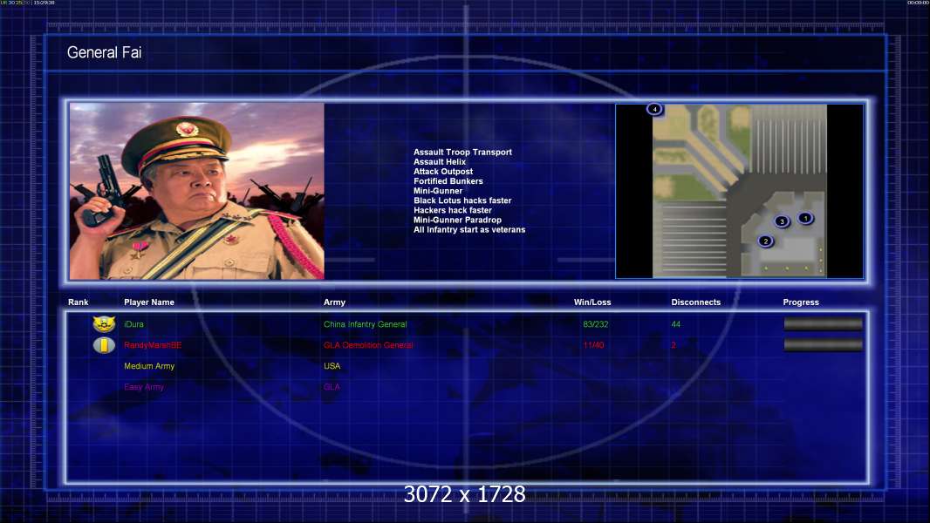
Task: Click the Win/Loss column header
Action: [x=592, y=302]
